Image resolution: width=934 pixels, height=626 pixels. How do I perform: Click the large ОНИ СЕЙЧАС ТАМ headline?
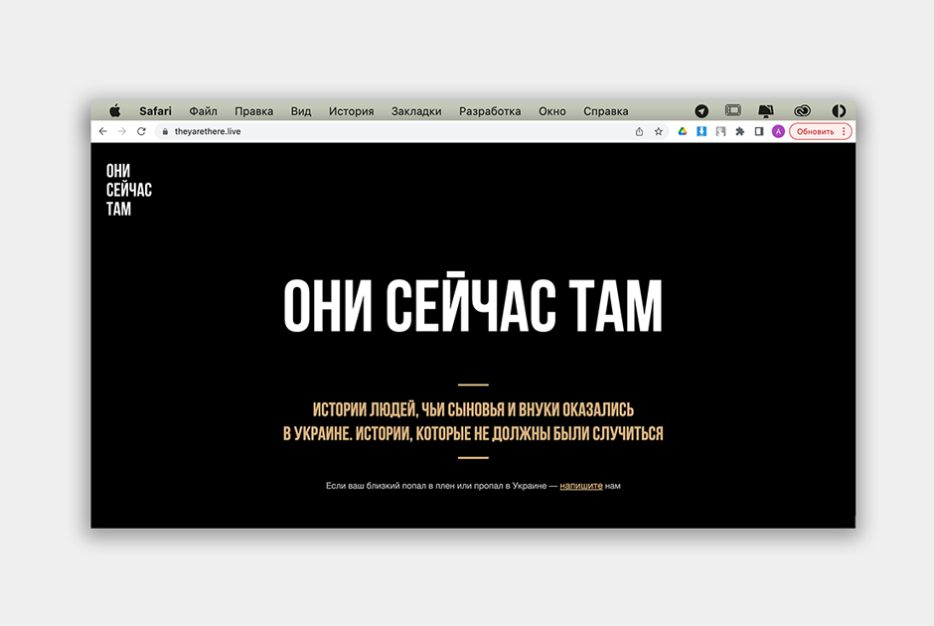(473, 304)
